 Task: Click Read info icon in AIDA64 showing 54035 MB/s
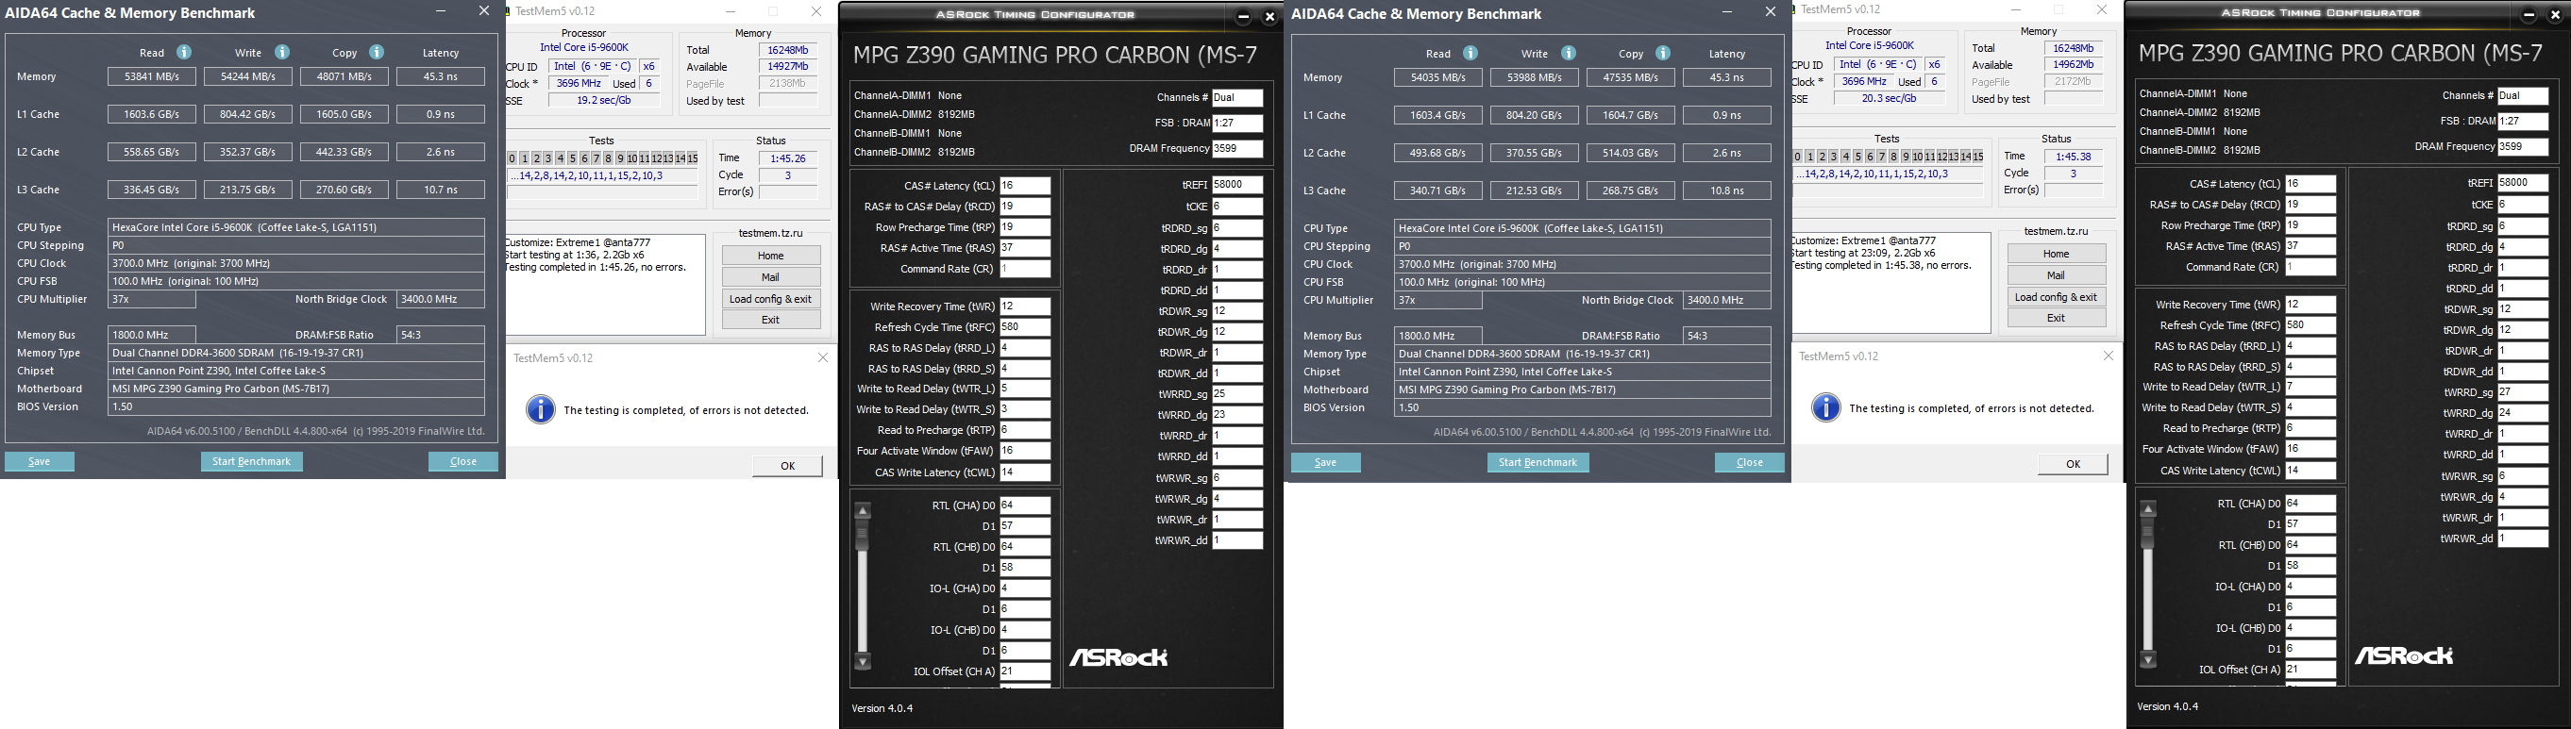[1470, 54]
